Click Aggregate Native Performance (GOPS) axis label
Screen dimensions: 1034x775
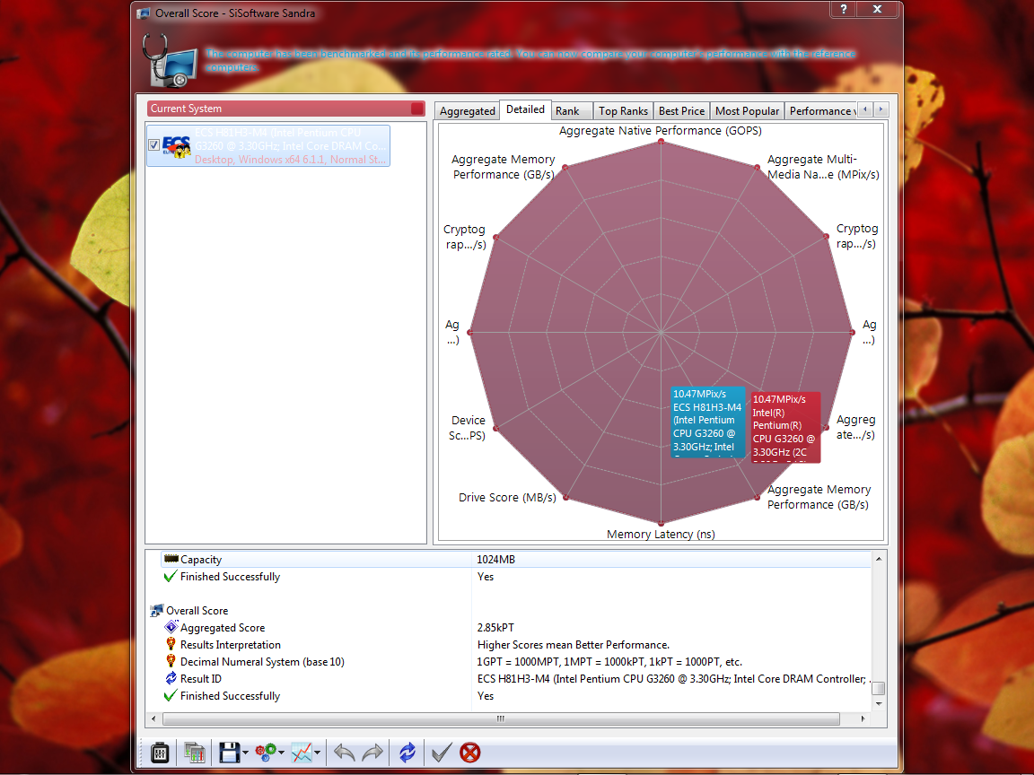660,130
